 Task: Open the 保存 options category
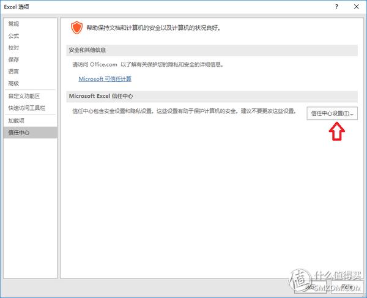click(x=30, y=59)
